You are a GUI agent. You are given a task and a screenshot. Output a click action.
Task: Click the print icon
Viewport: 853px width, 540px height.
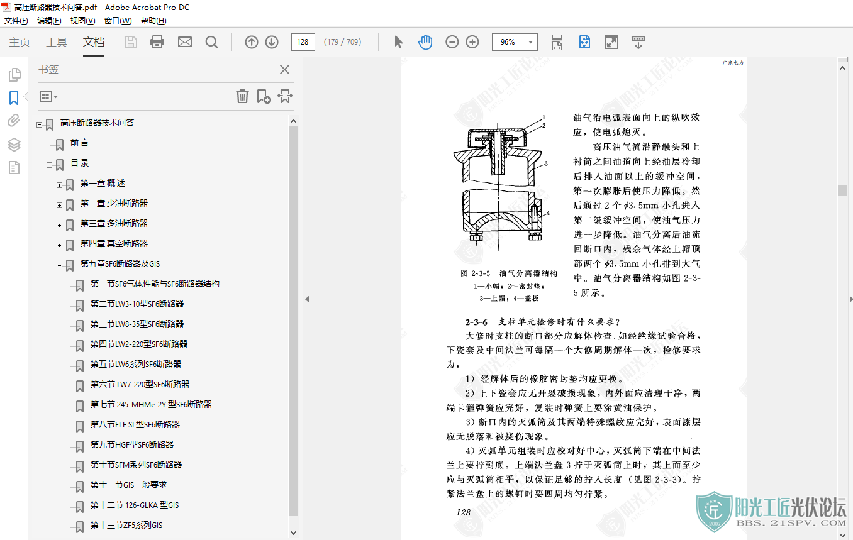click(157, 42)
